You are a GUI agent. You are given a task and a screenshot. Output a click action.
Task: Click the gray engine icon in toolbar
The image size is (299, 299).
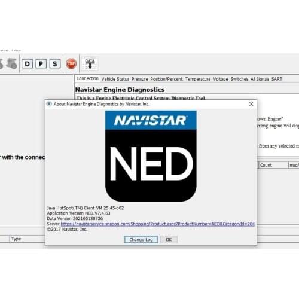point(12,63)
